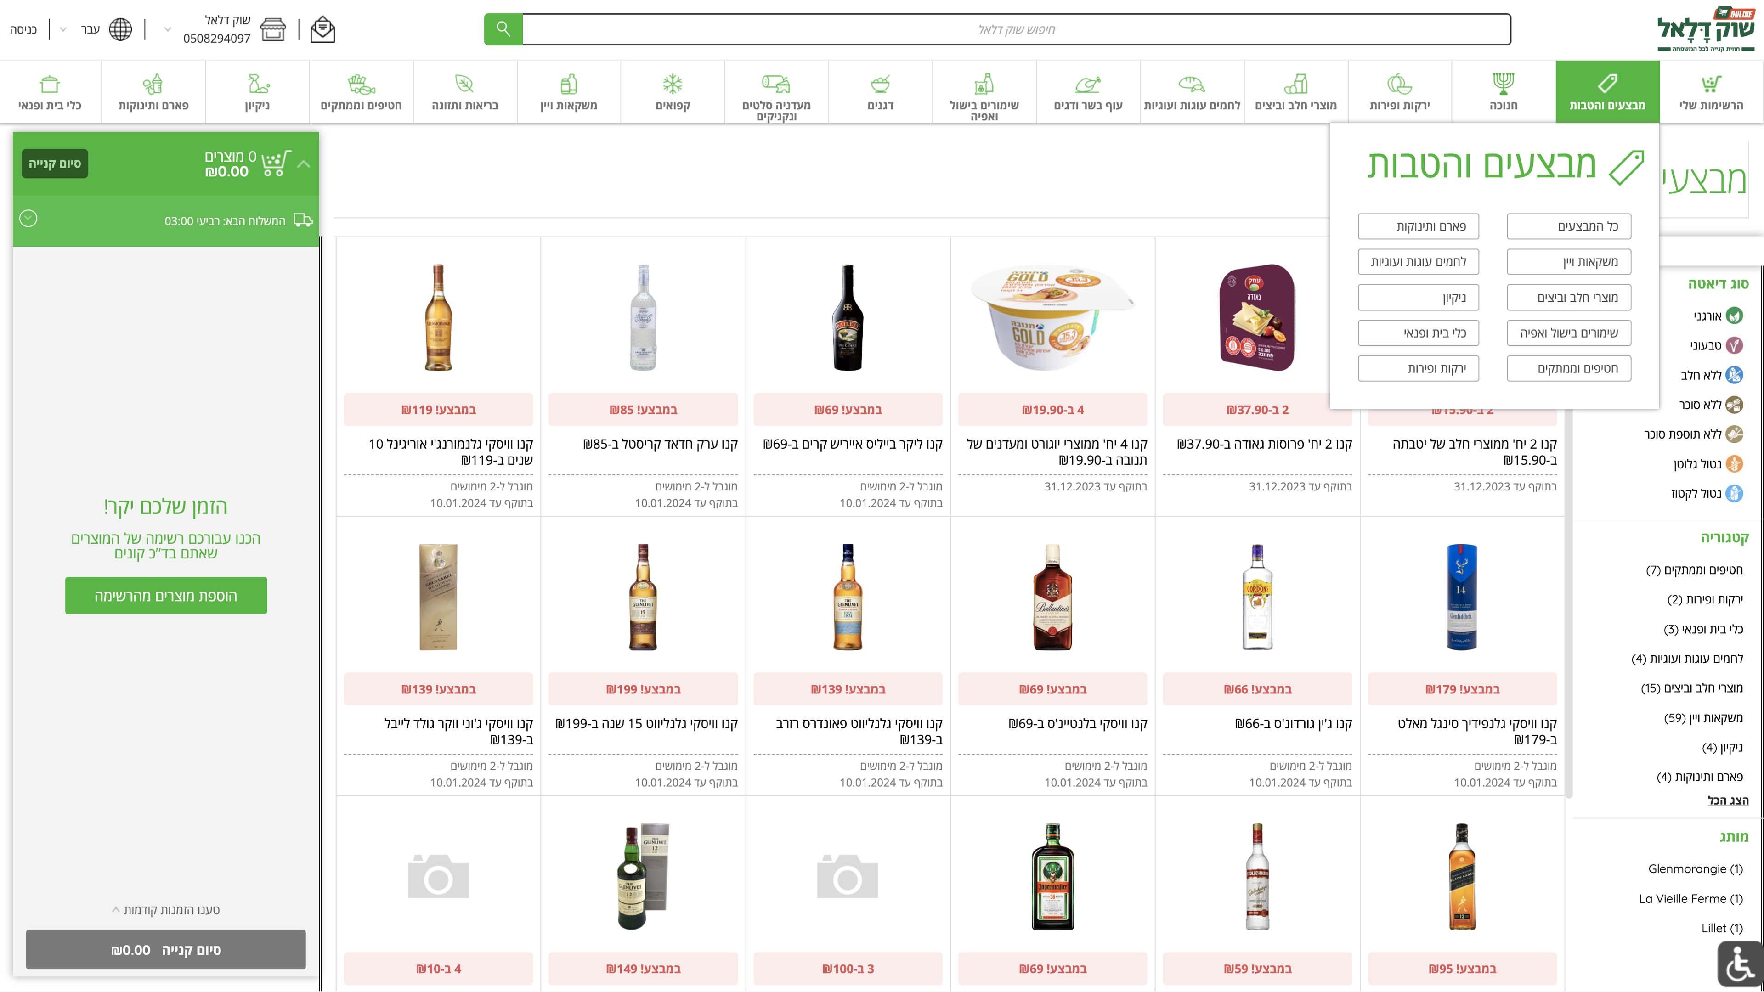Toggle the טבעוני diet filter
The image size is (1764, 992).
point(1733,346)
